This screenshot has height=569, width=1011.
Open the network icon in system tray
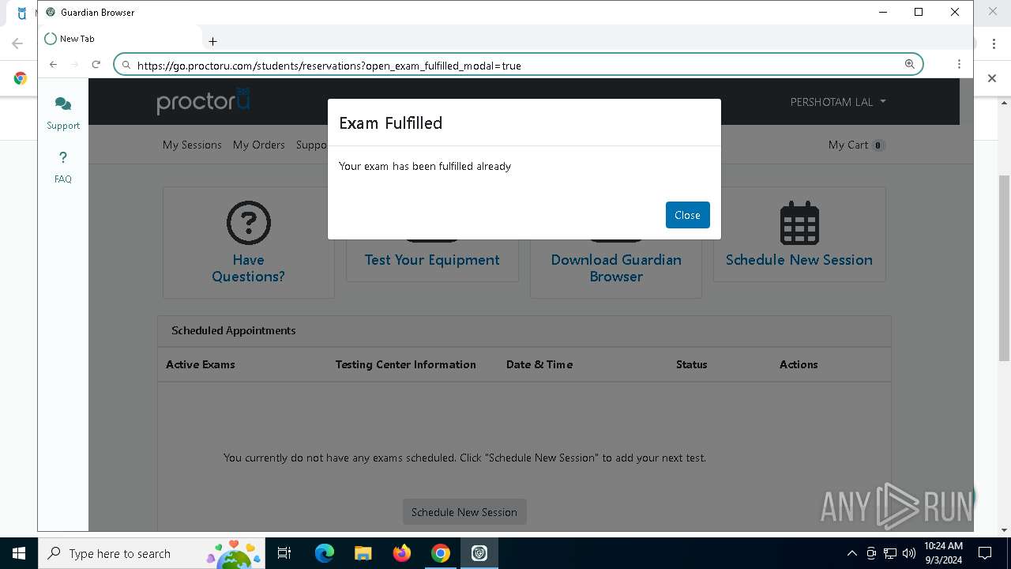coord(890,553)
